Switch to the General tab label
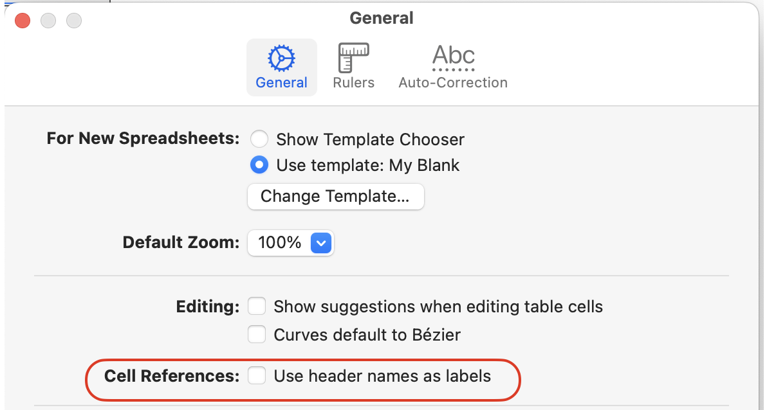Viewport: 767px width, 410px height. coord(281,83)
